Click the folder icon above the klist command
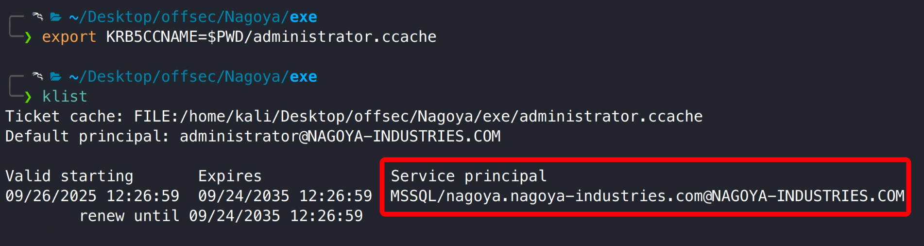924x246 pixels. click(x=56, y=77)
